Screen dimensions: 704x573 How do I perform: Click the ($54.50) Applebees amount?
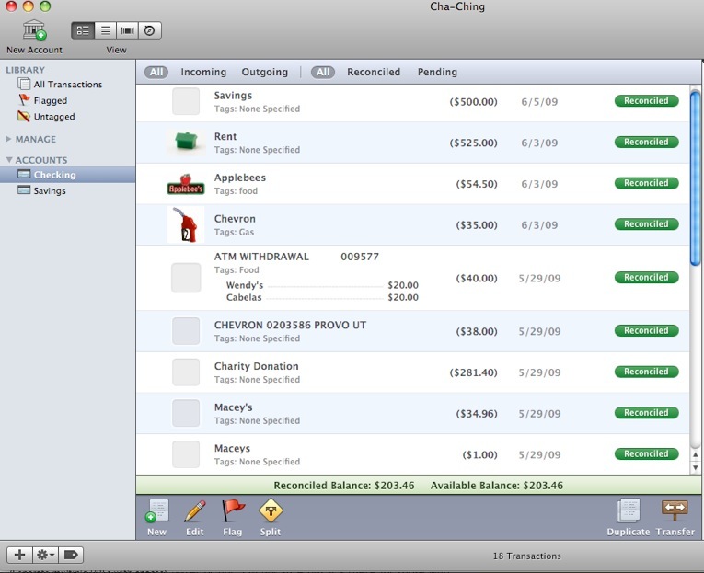click(477, 184)
